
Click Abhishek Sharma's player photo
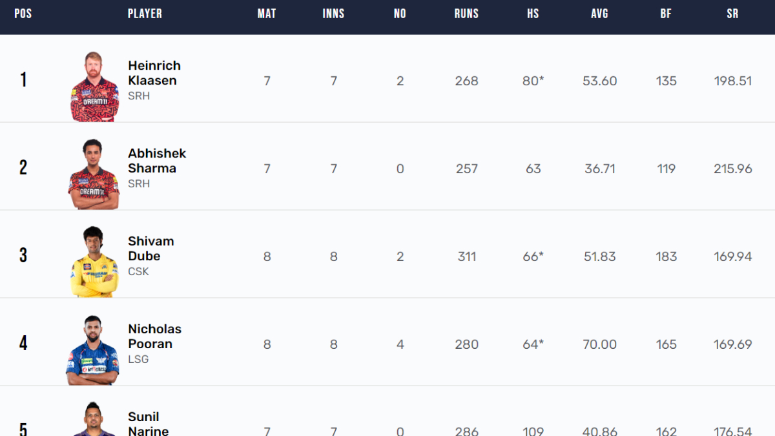pyautogui.click(x=94, y=174)
